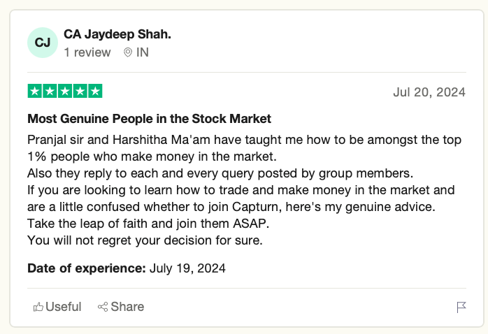The width and height of the screenshot is (488, 334).
Task: Click the IN country label
Action: pyautogui.click(x=143, y=52)
